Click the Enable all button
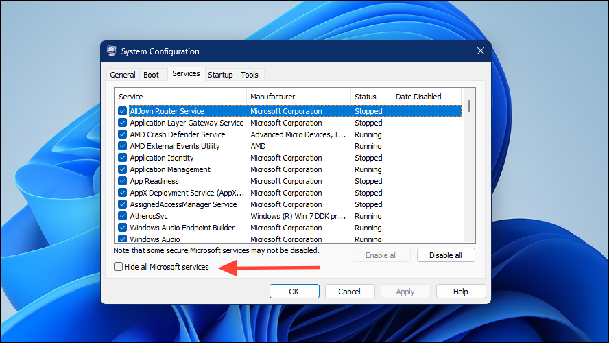 [x=381, y=255]
